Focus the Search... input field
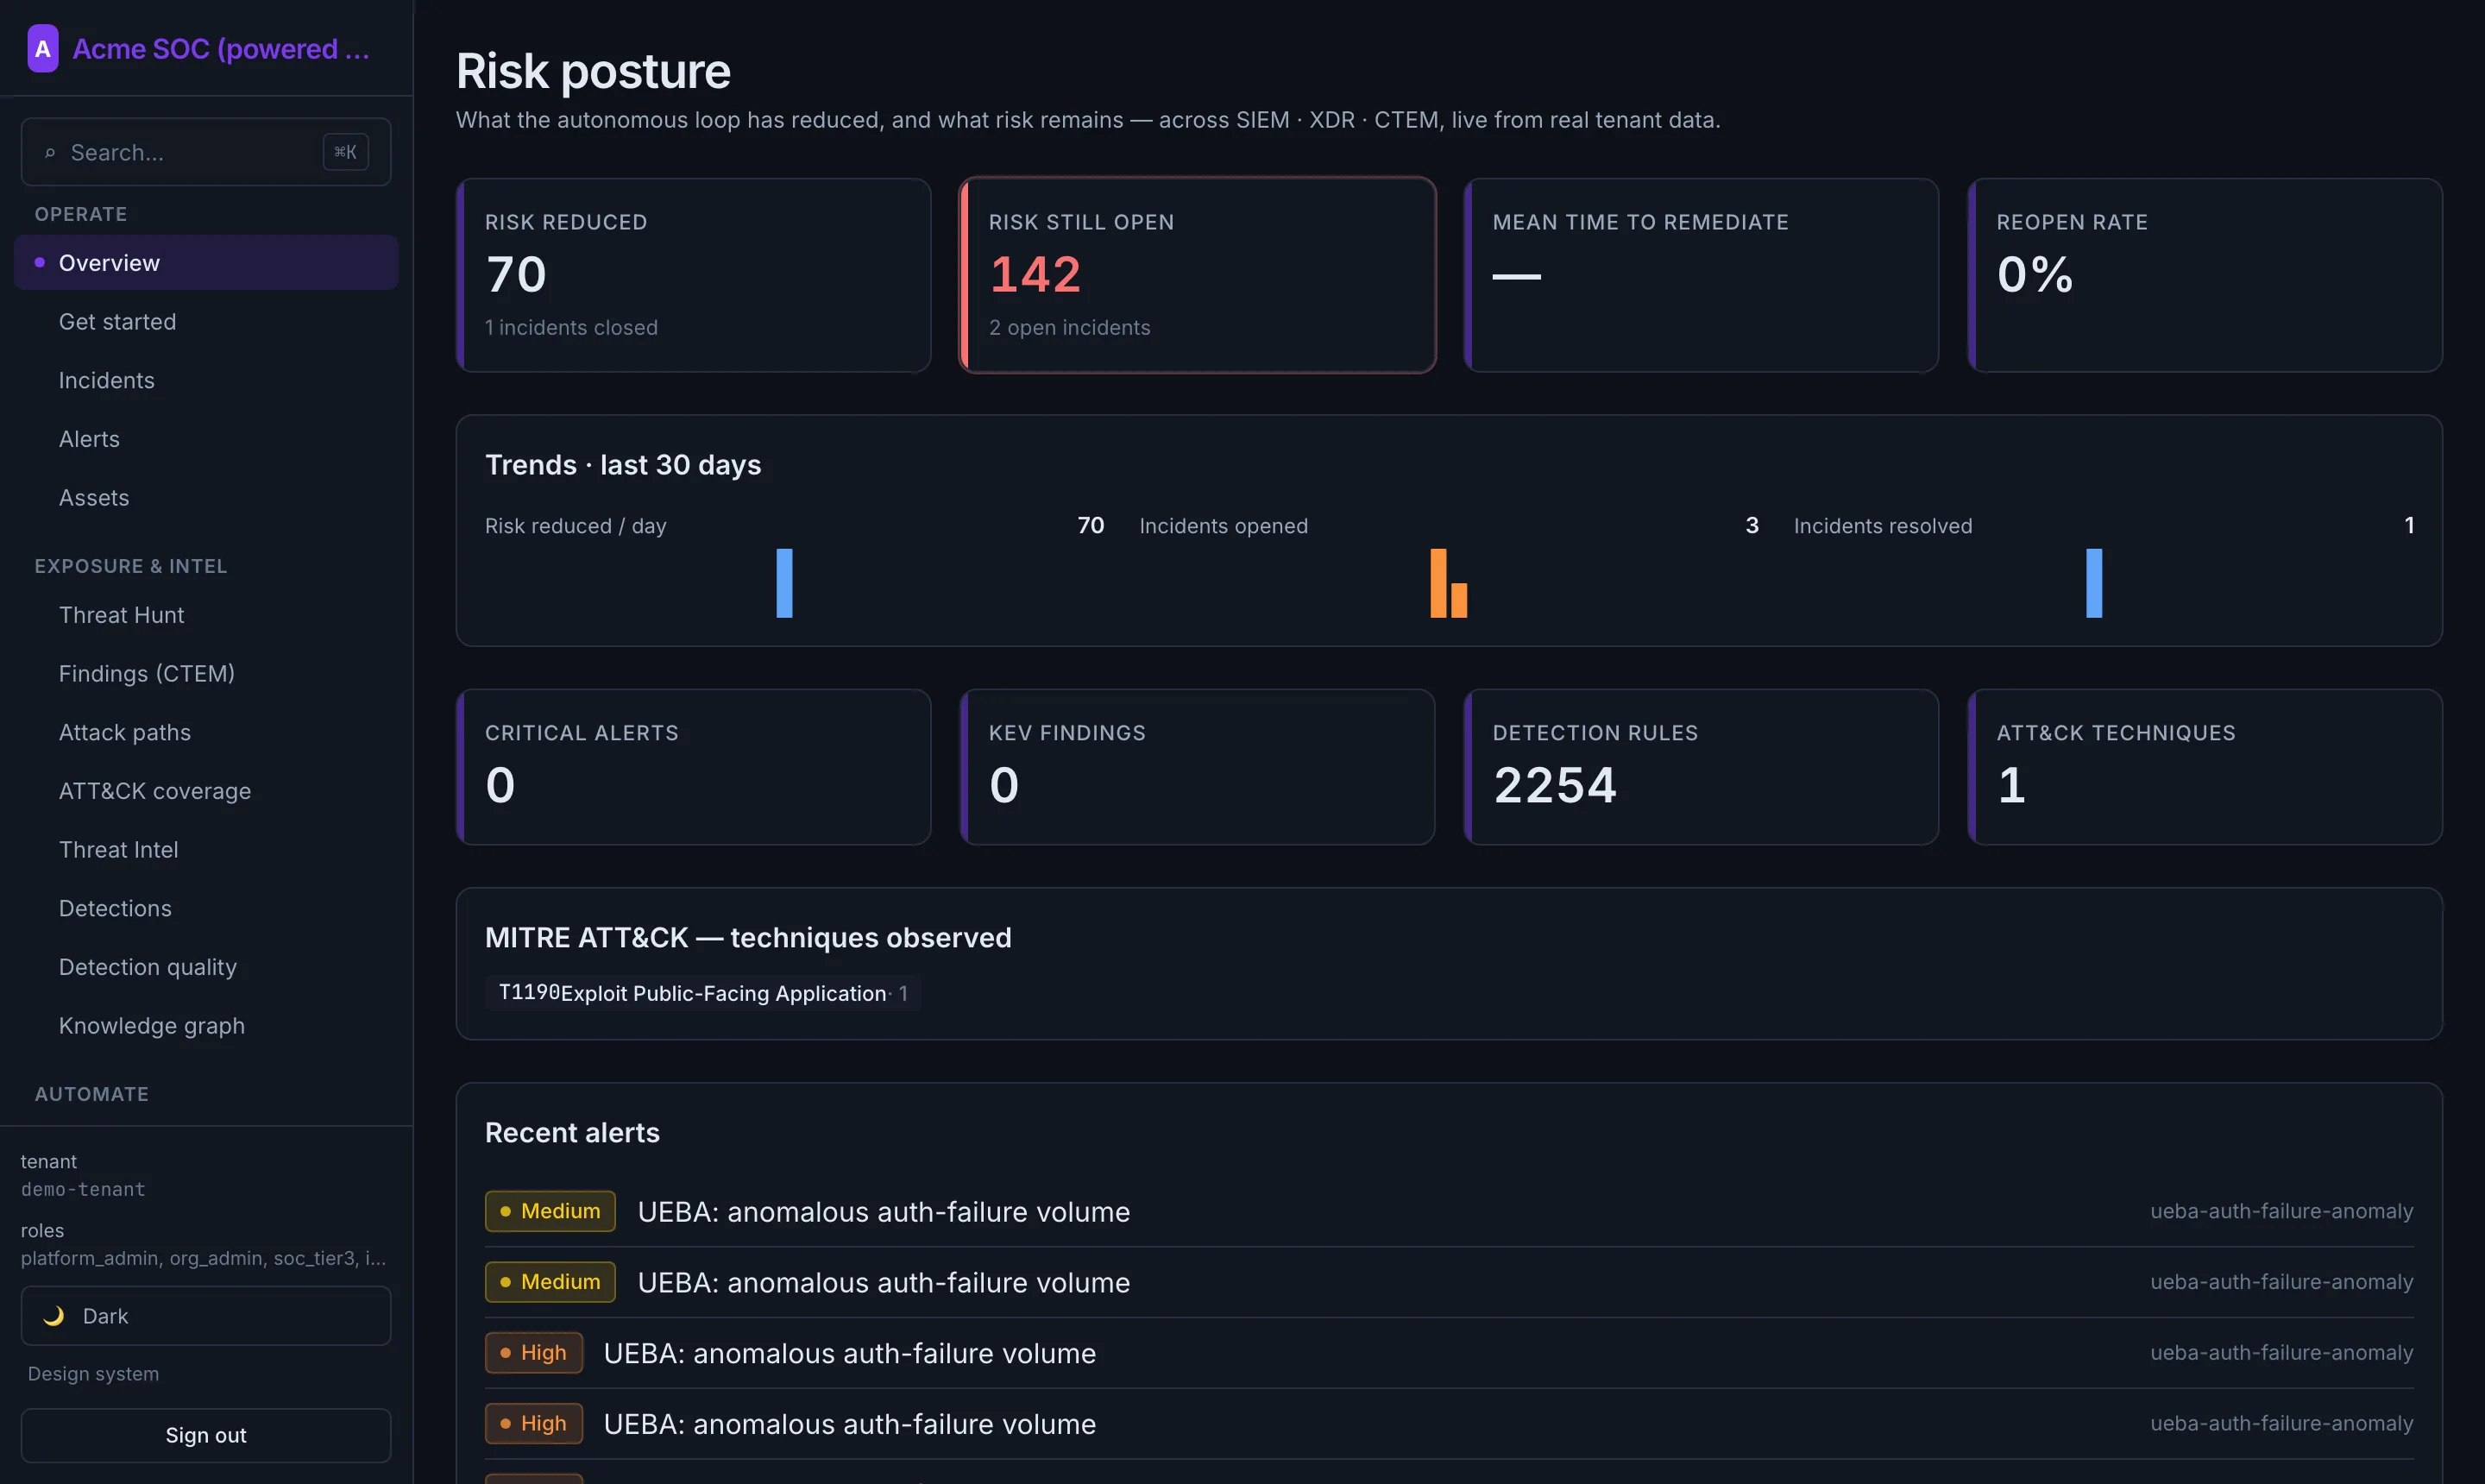Viewport: 2485px width, 1484px height. tap(206, 152)
